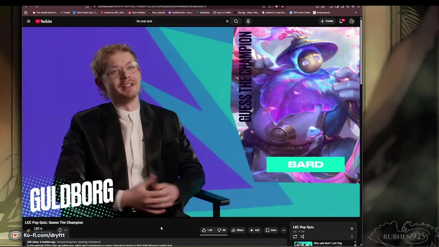Click the Ask button below the video
Screen dimensions: 439x247
pos(254,230)
